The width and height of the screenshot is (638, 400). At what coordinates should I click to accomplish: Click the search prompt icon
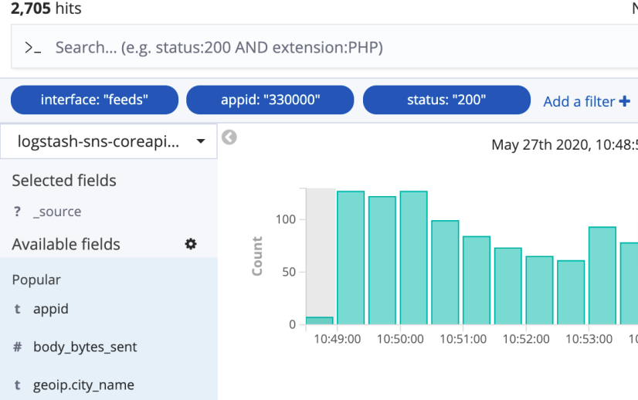click(x=32, y=48)
